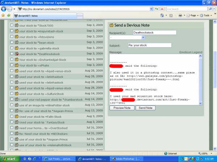Image resolution: width=217 pixels, height=162 pixels.
Task: Open the Emoticon Legend link
Action: [191, 52]
